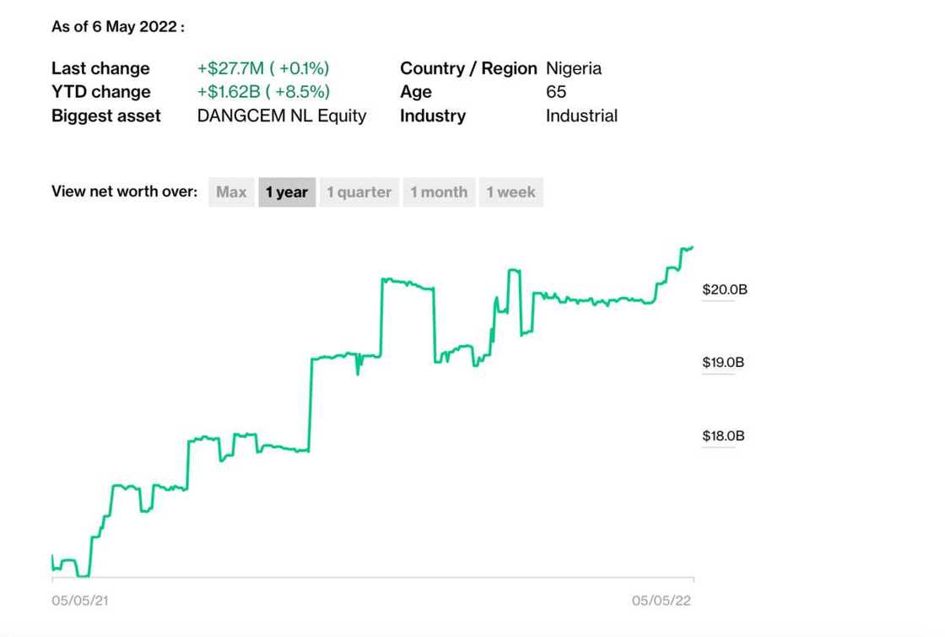Click the 05/05/21 start date label
The image size is (945, 637).
tap(80, 601)
